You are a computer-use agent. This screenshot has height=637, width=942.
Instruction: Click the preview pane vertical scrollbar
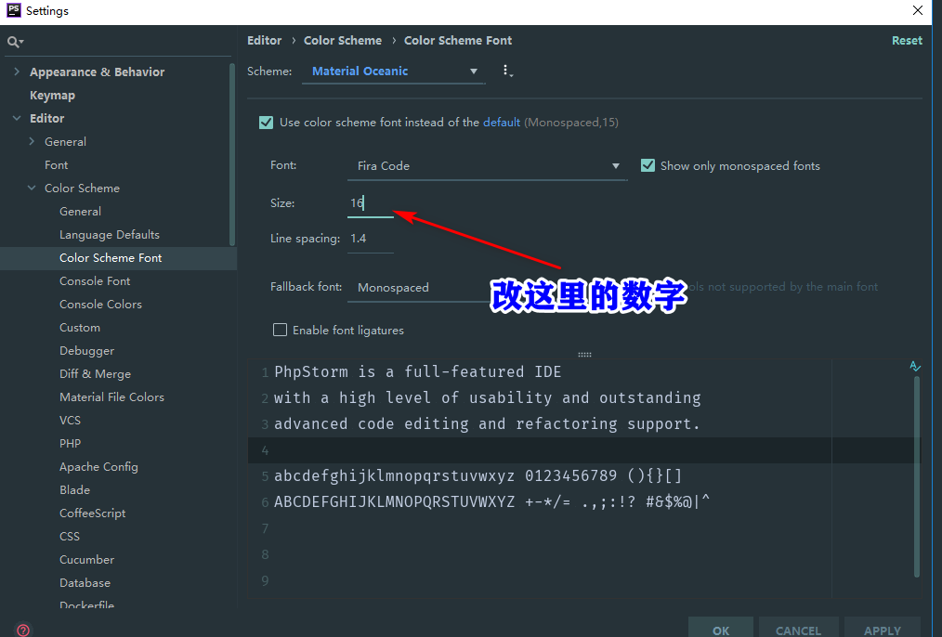(916, 474)
